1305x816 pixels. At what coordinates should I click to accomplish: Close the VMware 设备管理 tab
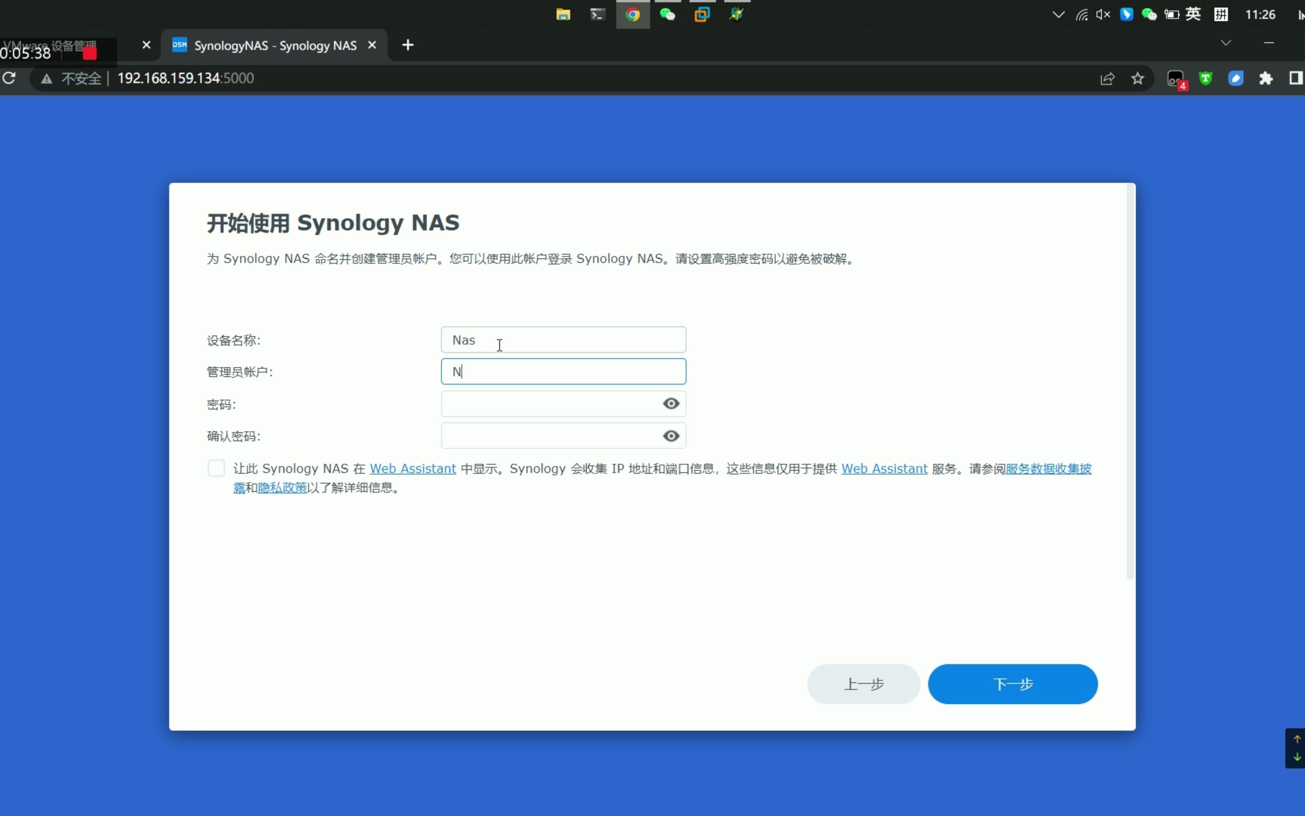coord(146,45)
